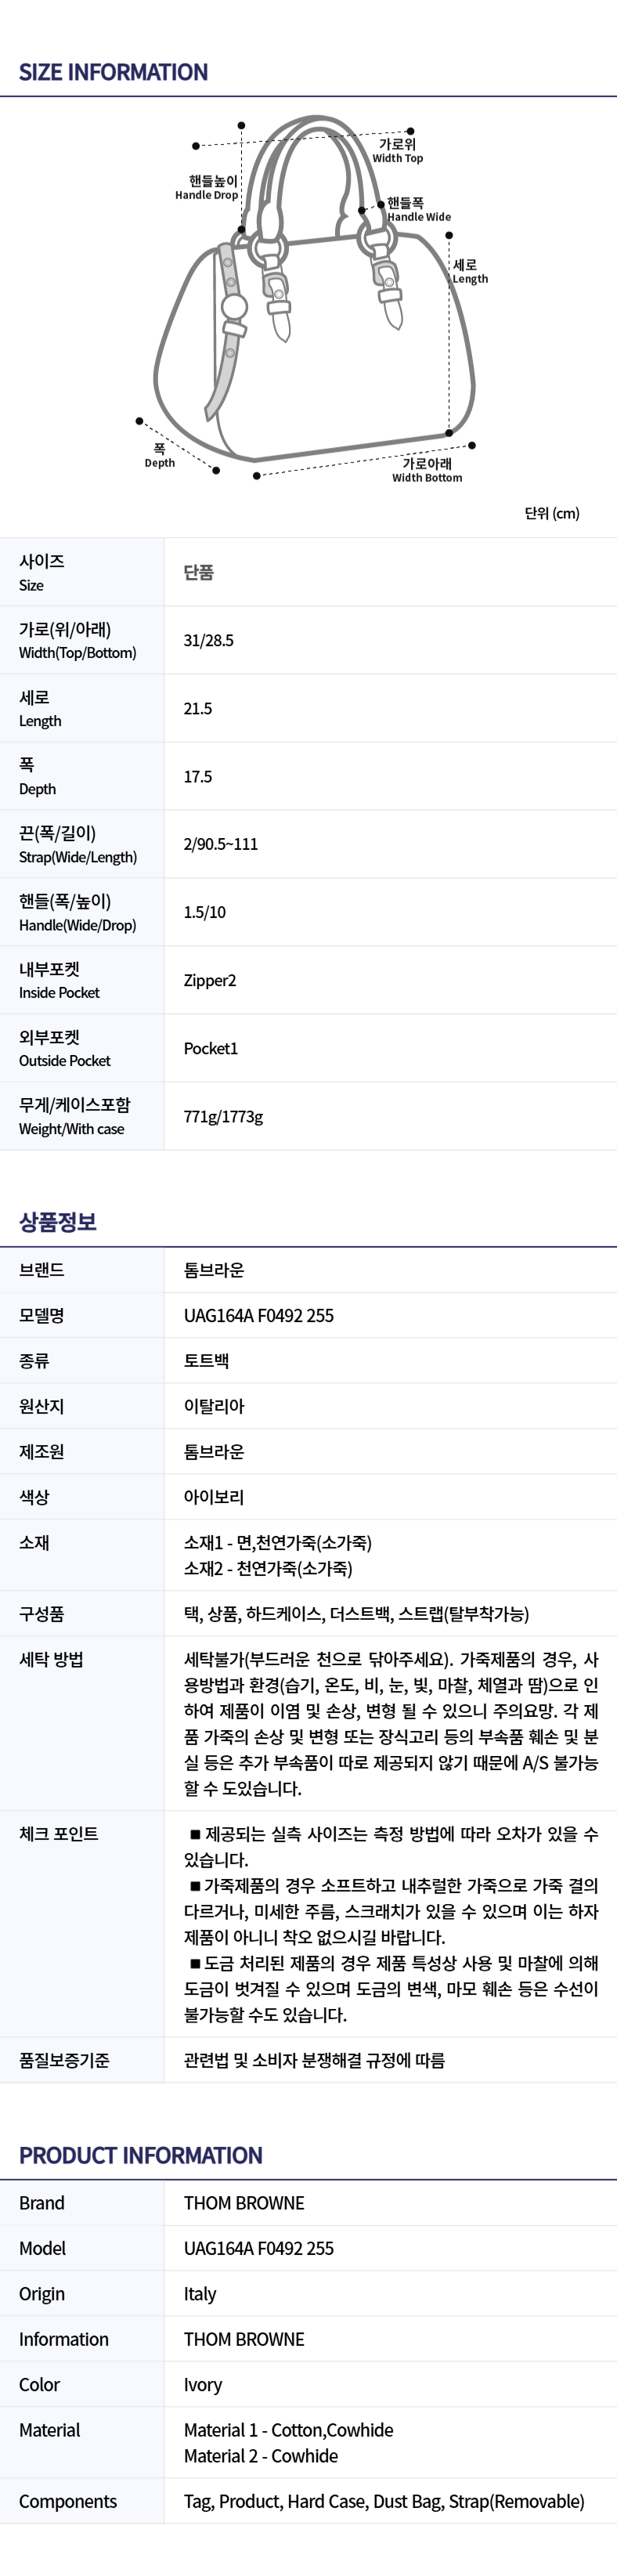Screen dimensions: 617x2576
Task: Click the weight value 771g/1773g
Action: point(223,1116)
